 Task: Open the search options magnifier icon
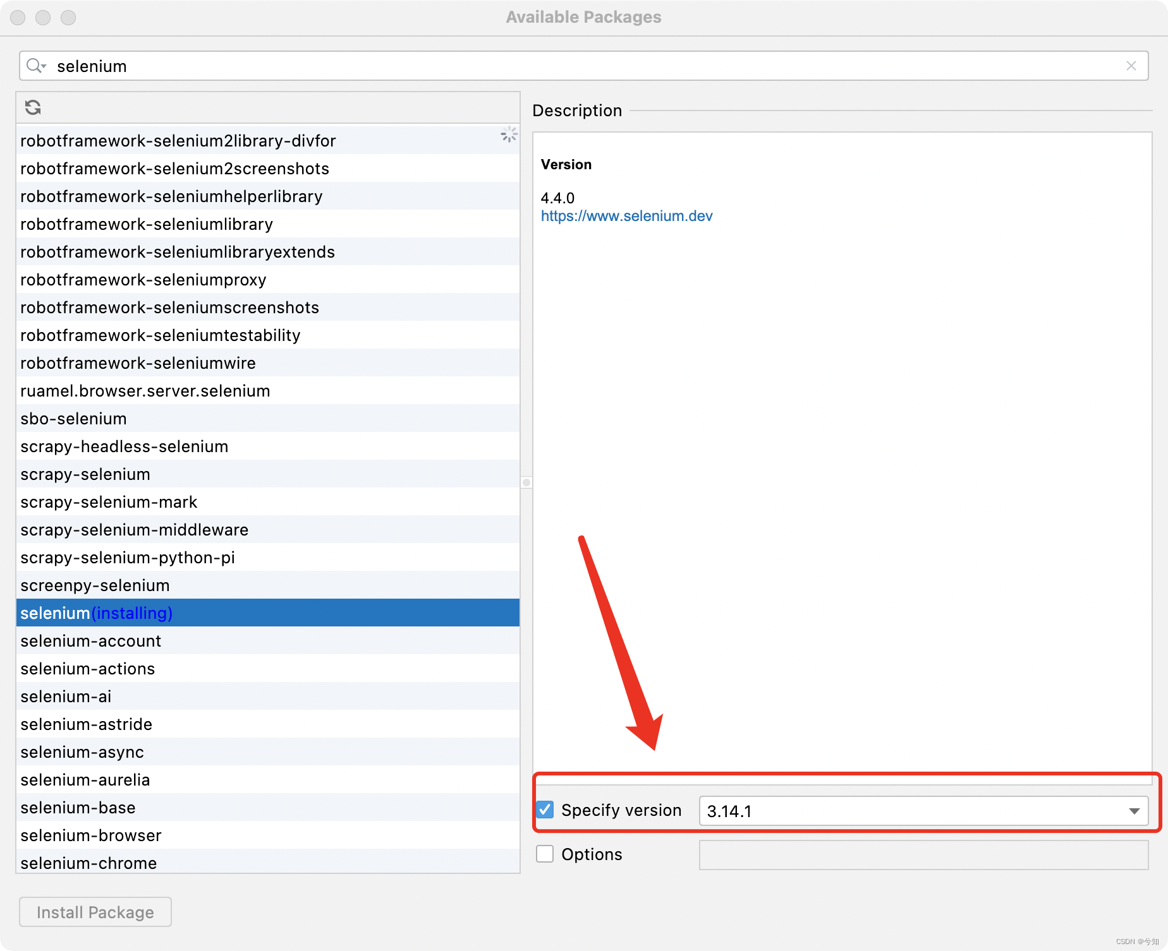pyautogui.click(x=36, y=66)
